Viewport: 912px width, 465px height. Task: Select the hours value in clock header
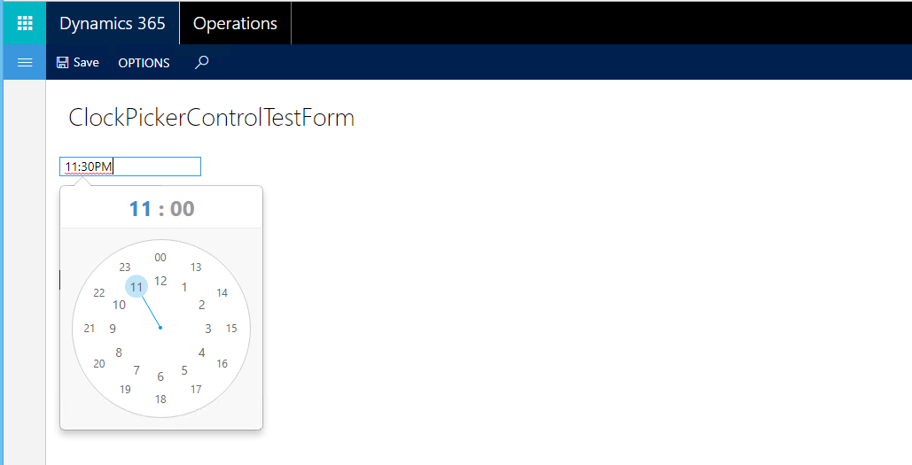141,209
